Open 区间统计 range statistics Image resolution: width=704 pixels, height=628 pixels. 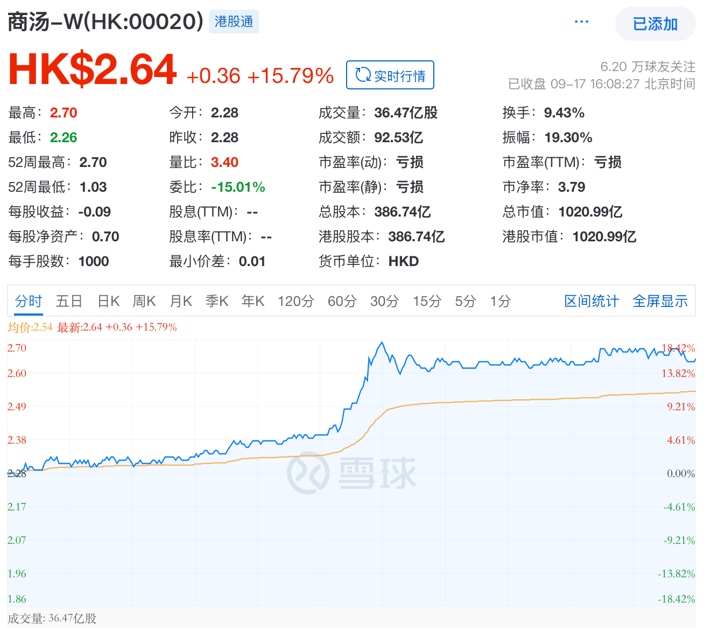coord(592,301)
